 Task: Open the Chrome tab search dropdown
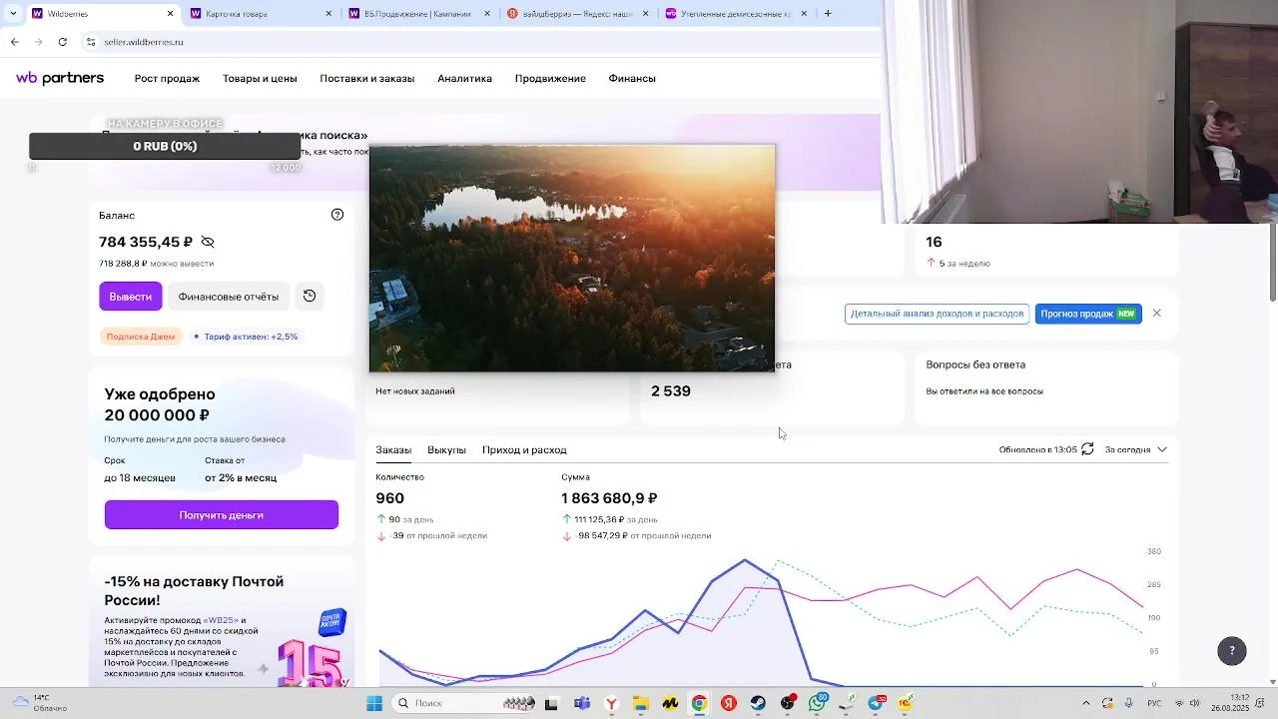pyautogui.click(x=12, y=14)
